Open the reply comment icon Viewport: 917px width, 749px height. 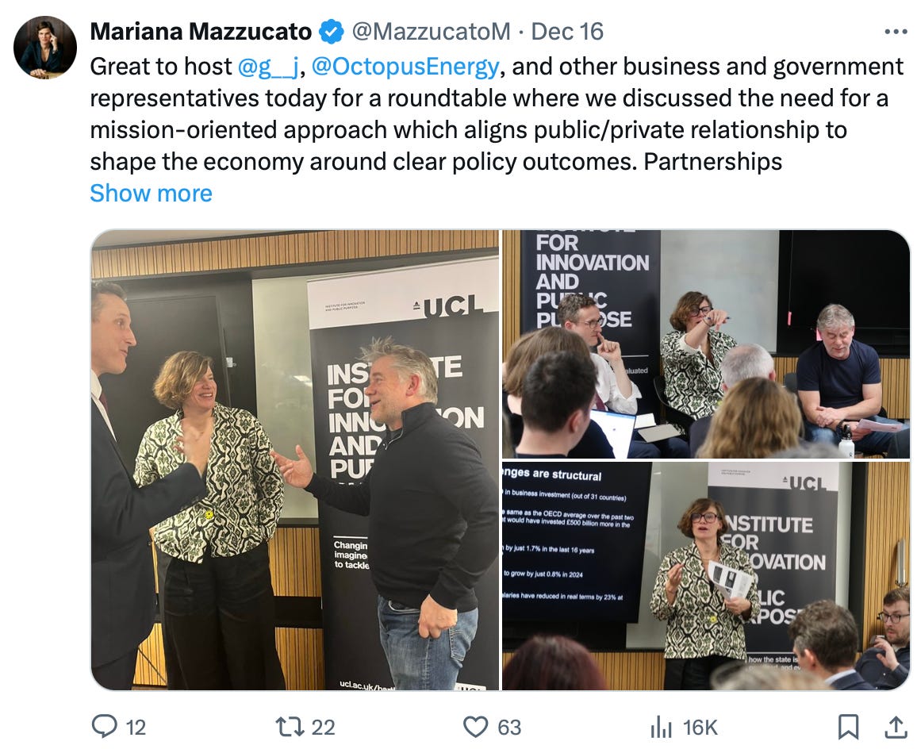pos(105,726)
